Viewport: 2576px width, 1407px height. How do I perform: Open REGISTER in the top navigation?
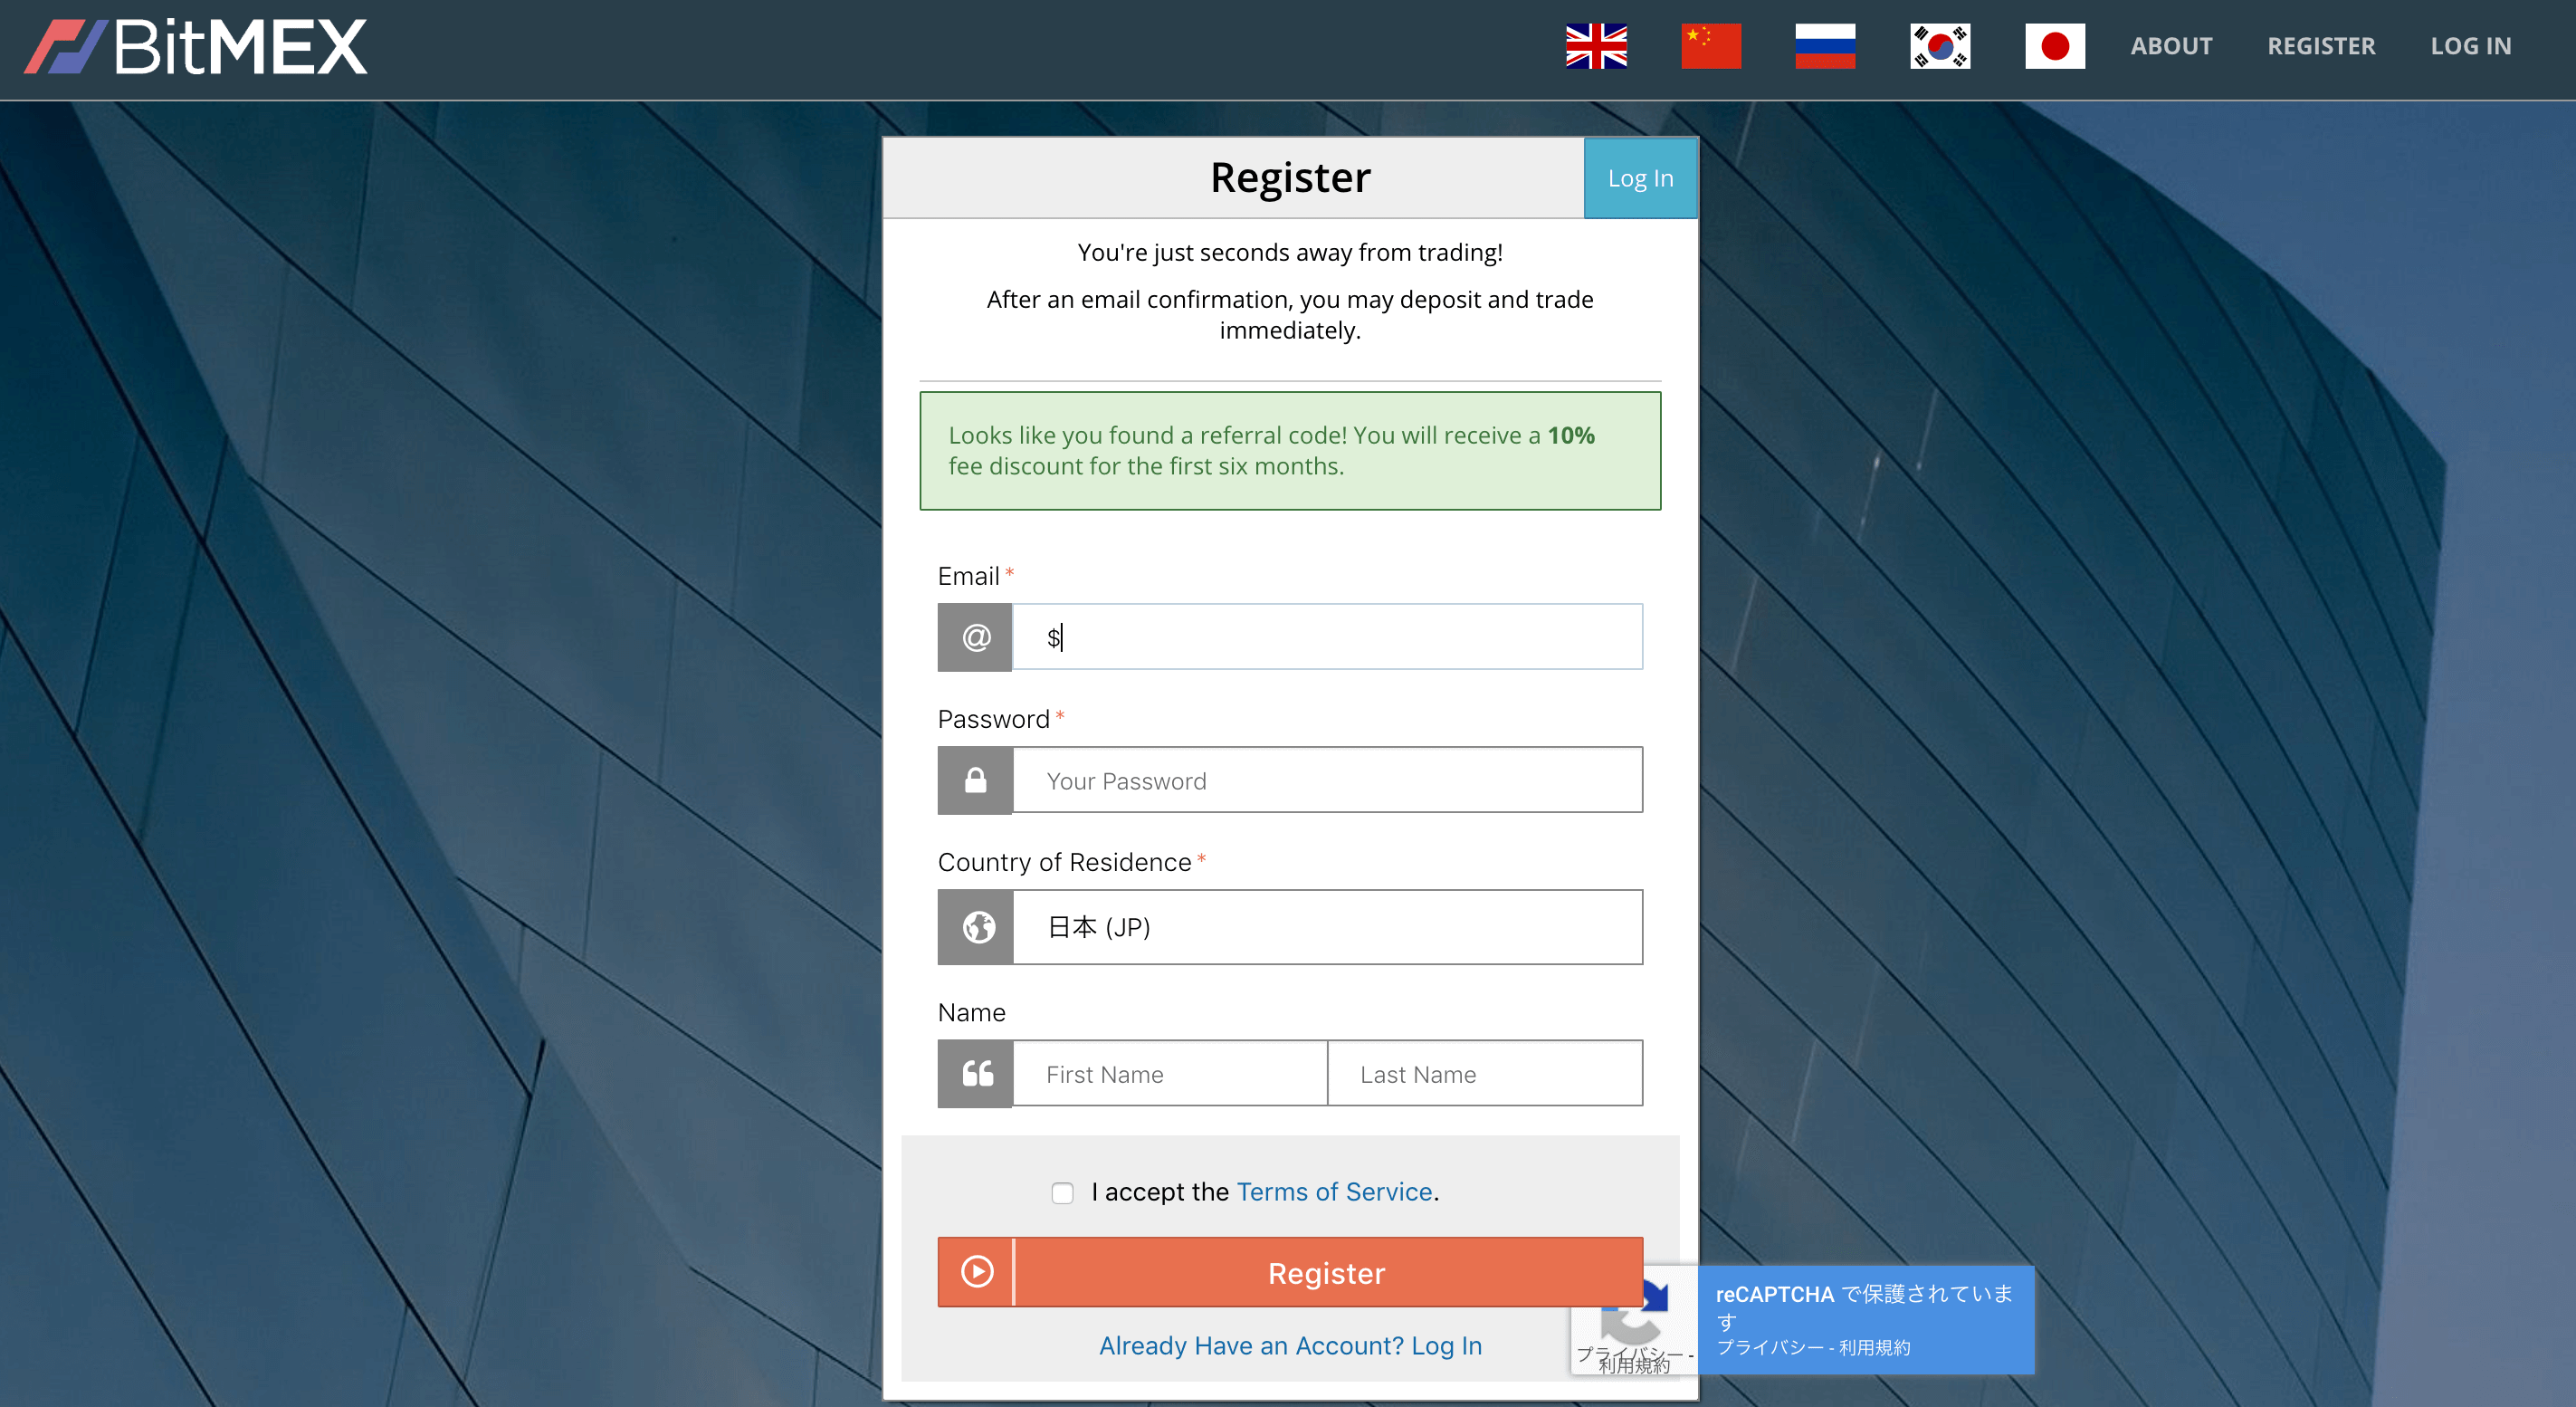tap(2321, 46)
